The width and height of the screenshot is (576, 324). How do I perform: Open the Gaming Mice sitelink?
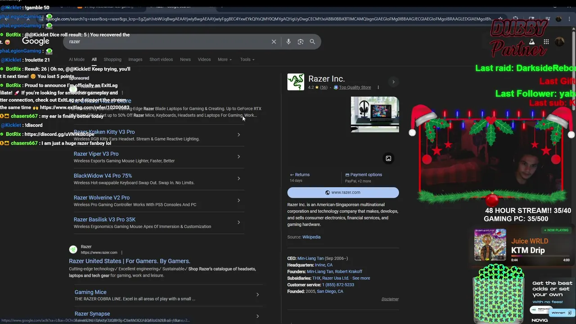[90, 292]
